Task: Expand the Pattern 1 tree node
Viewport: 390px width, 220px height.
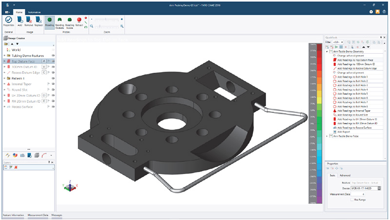Action: click(4, 78)
